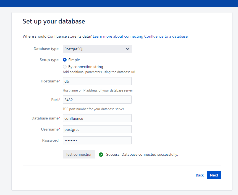The width and height of the screenshot is (238, 195).
Task: Click the 'Success! Database connected successfully.' message
Action: [x=142, y=154]
